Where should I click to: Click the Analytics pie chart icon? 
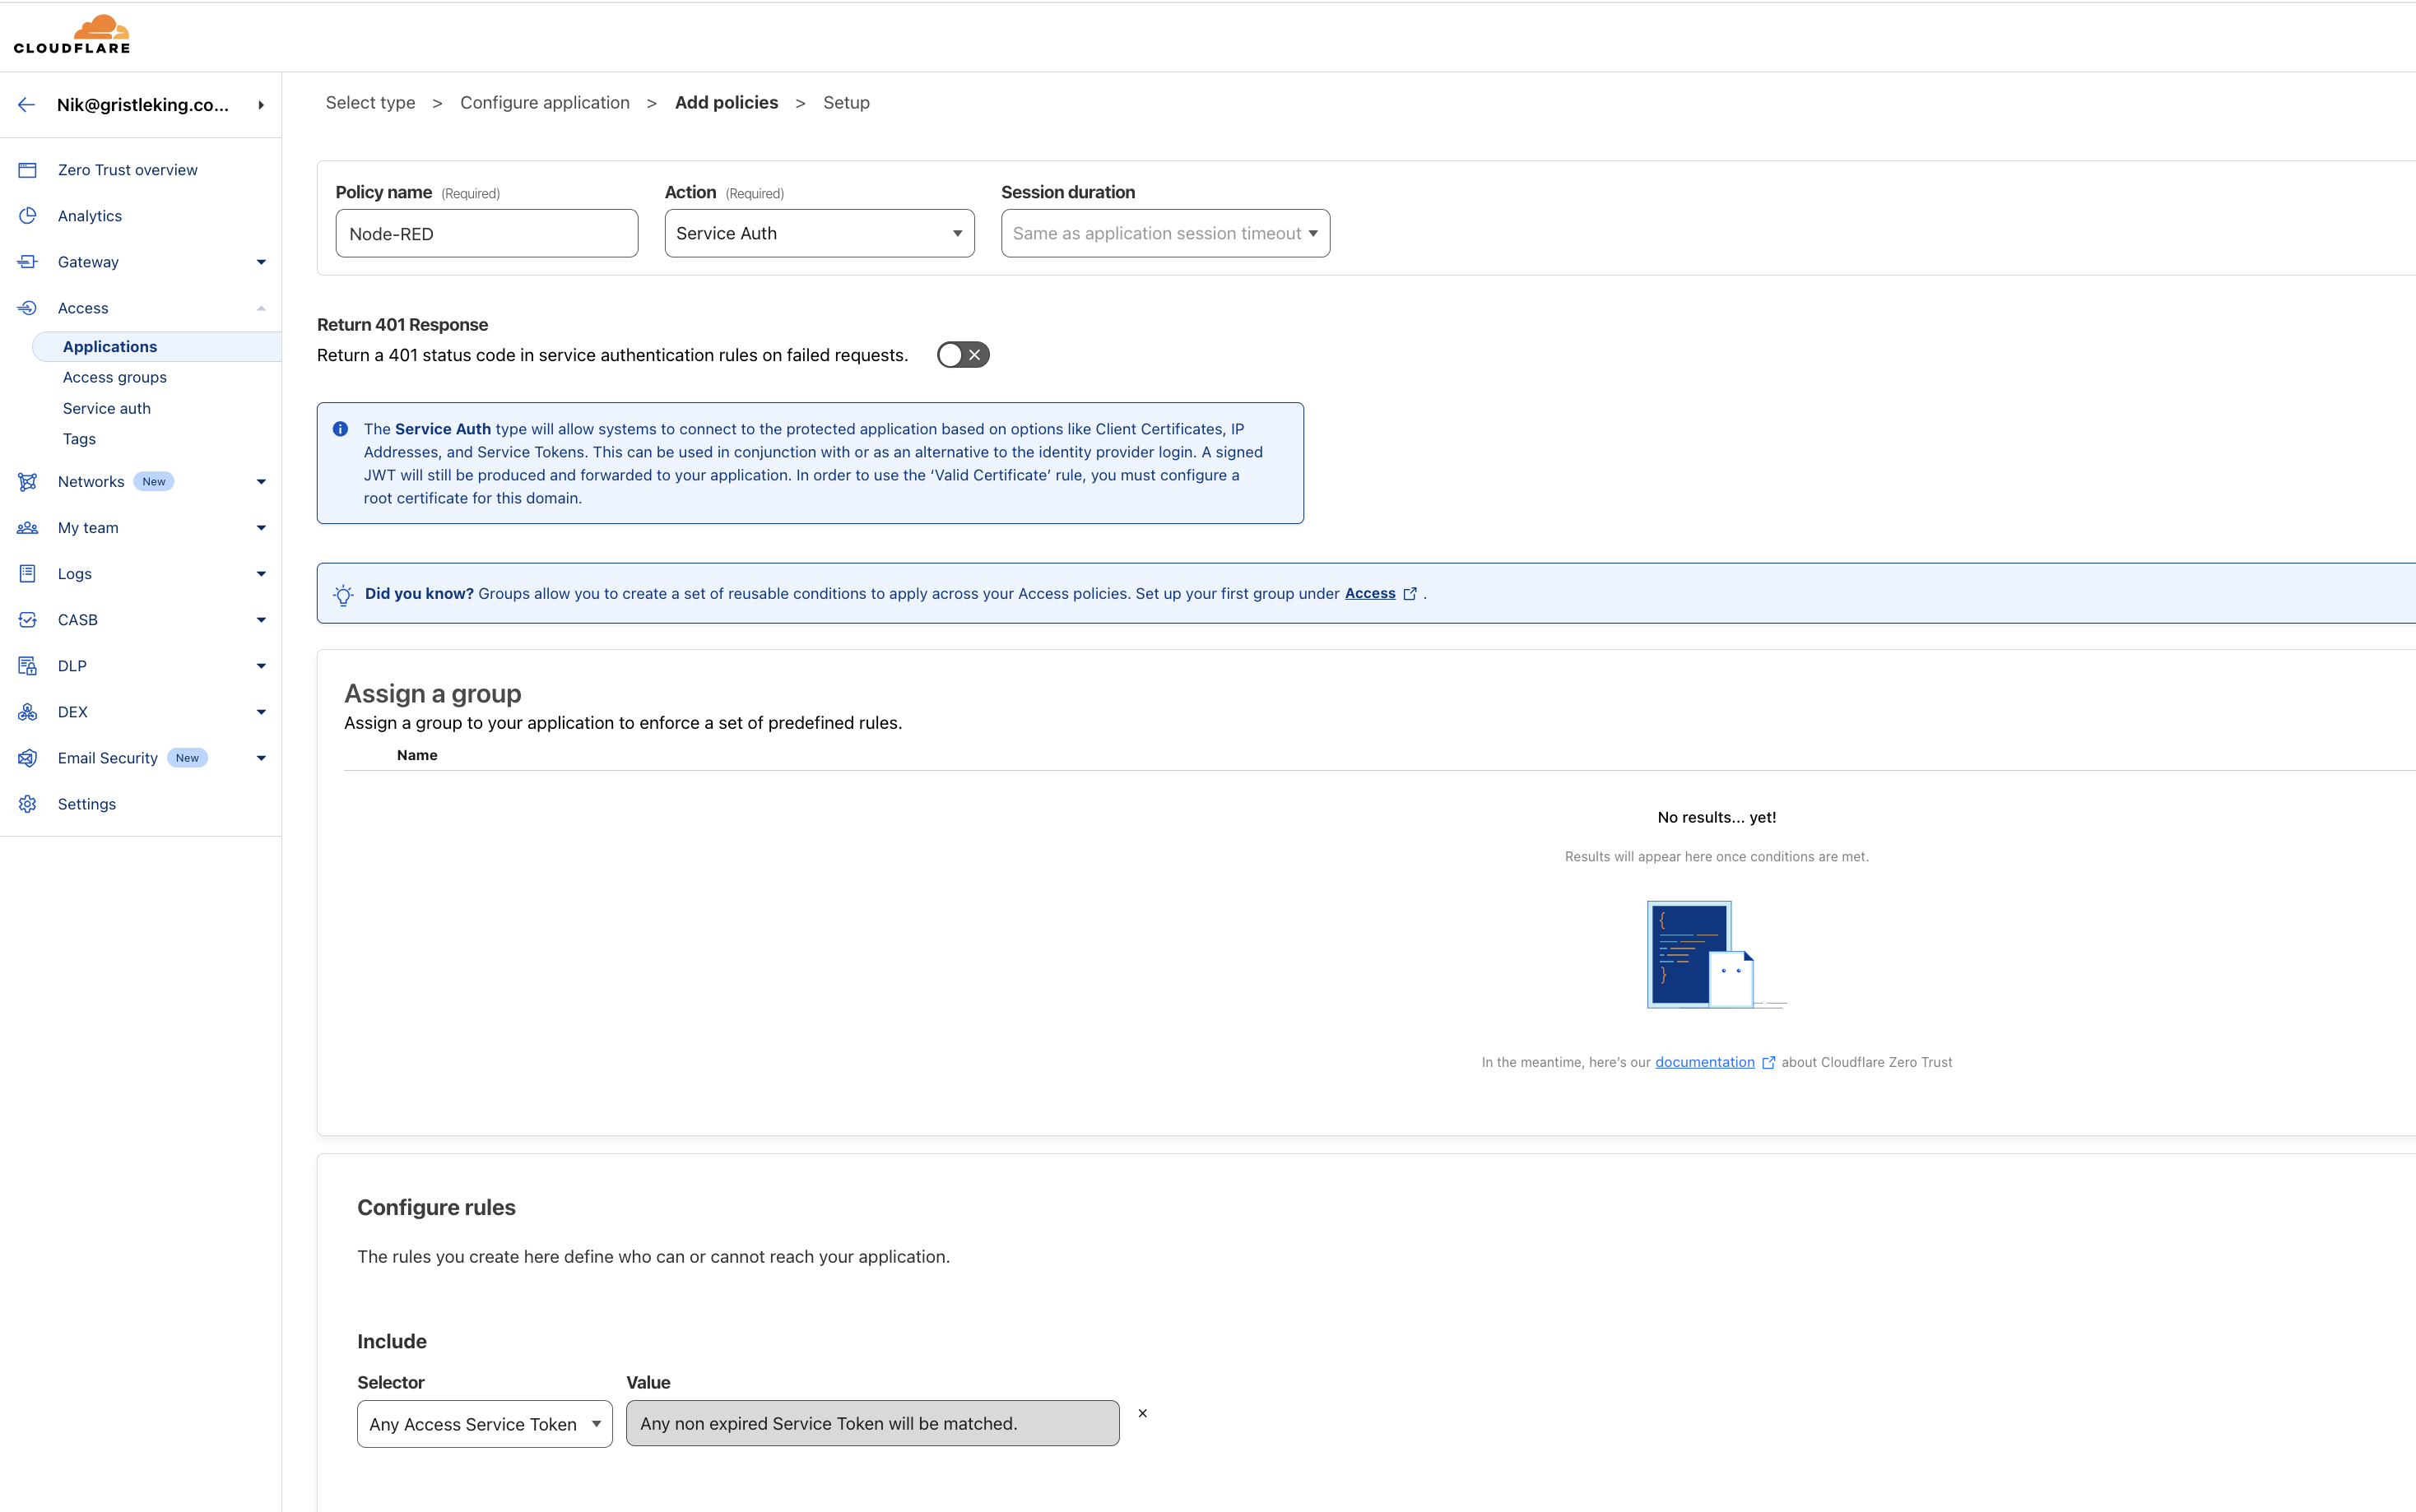coord(27,216)
